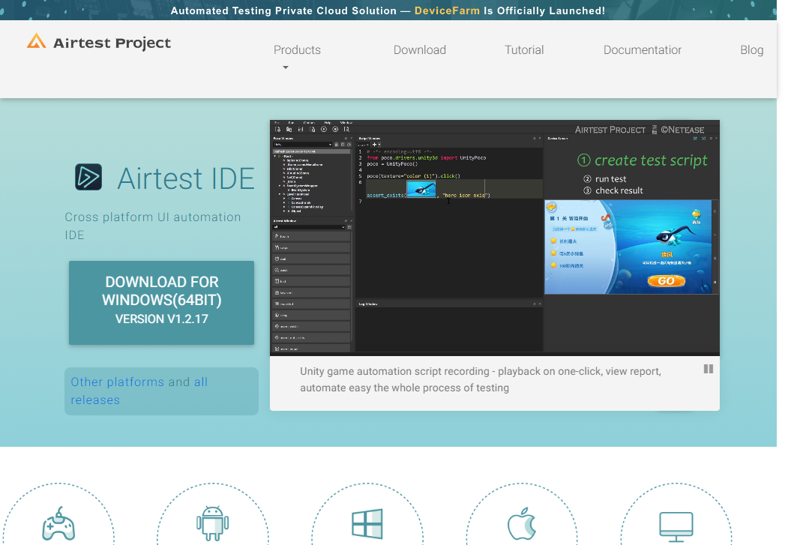The height and width of the screenshot is (545, 788).
Task: Pause the slideshow carousel
Action: [708, 369]
